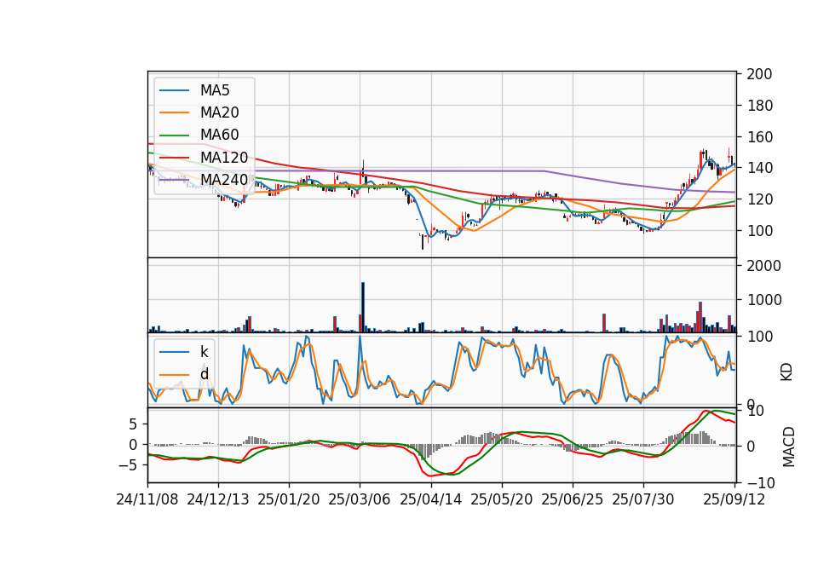Click the 25/07/30 date label
The width and height of the screenshot is (818, 588).
point(643,499)
